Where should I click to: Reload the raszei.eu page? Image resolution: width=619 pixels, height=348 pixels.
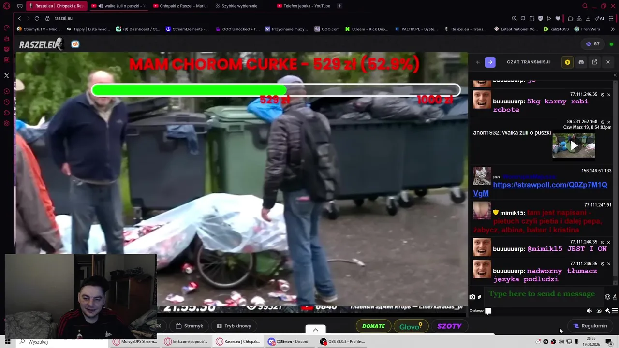37,18
